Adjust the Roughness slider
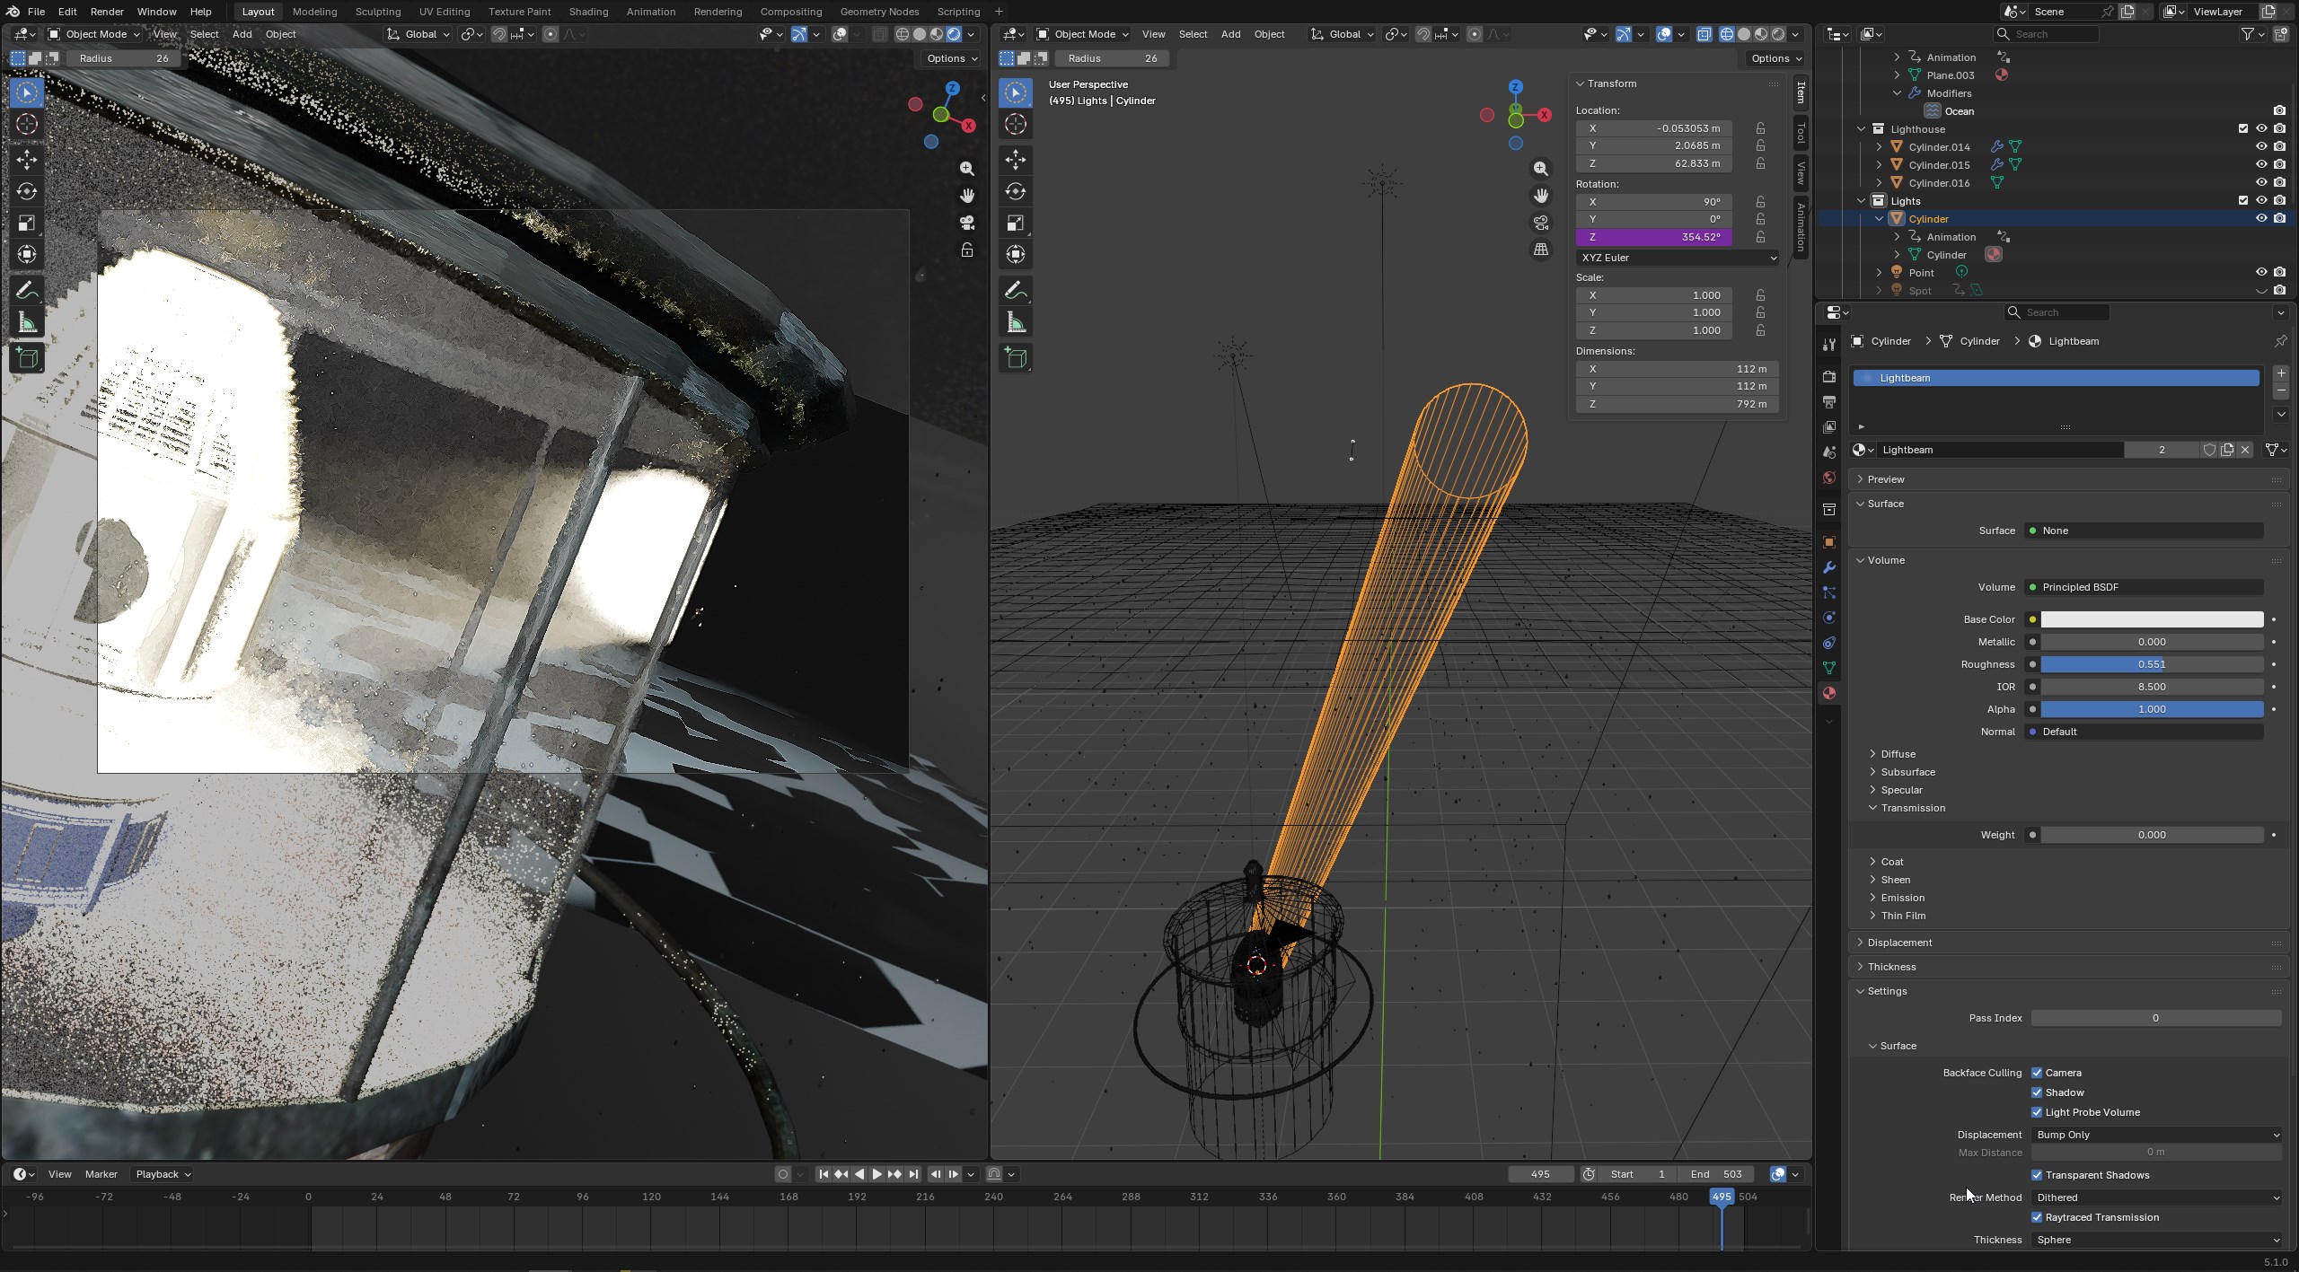The width and height of the screenshot is (2299, 1272). 2151,664
